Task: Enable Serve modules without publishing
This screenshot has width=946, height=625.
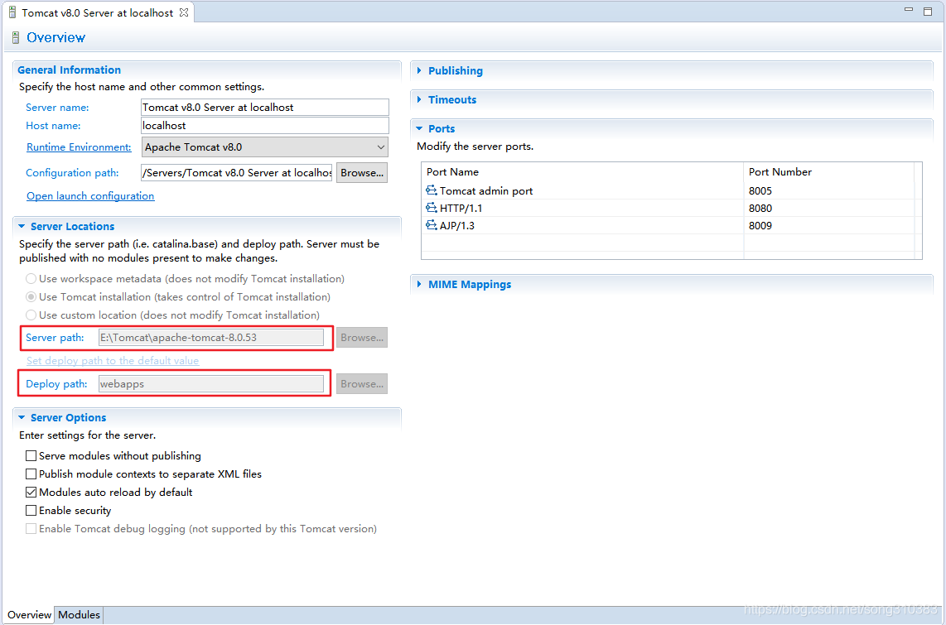Action: [31, 455]
